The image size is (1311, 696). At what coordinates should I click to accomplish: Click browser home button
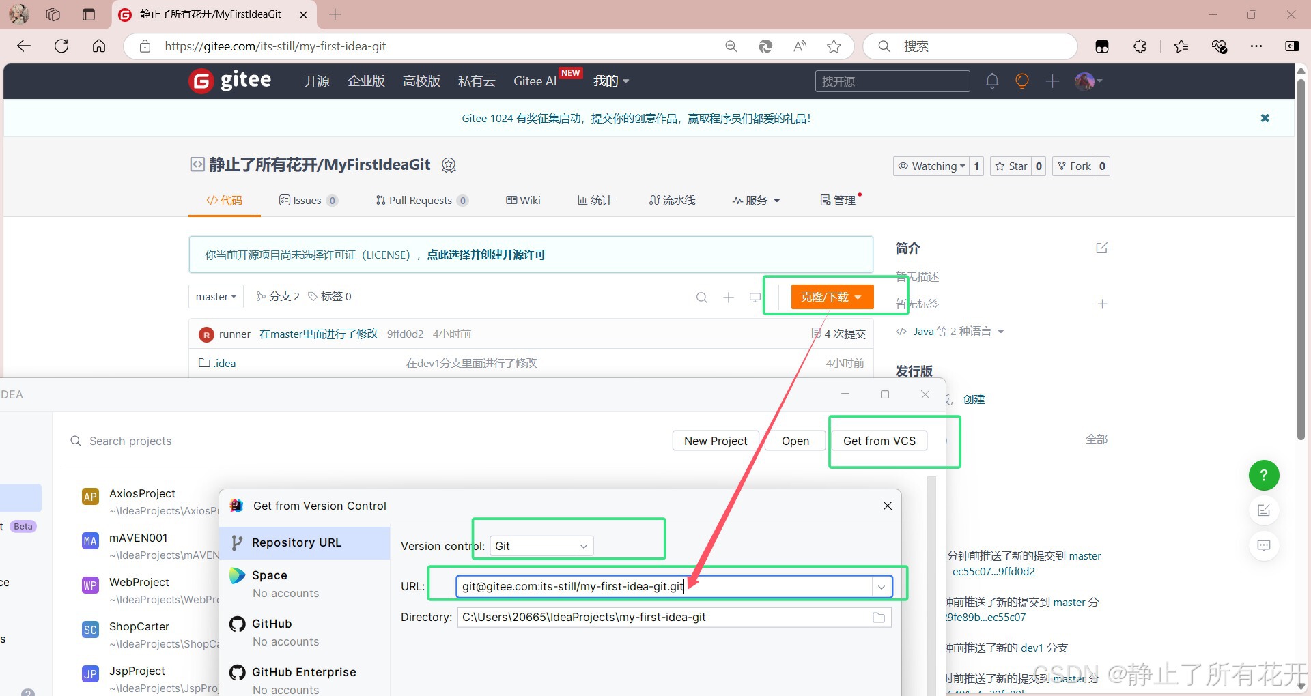[x=99, y=46]
